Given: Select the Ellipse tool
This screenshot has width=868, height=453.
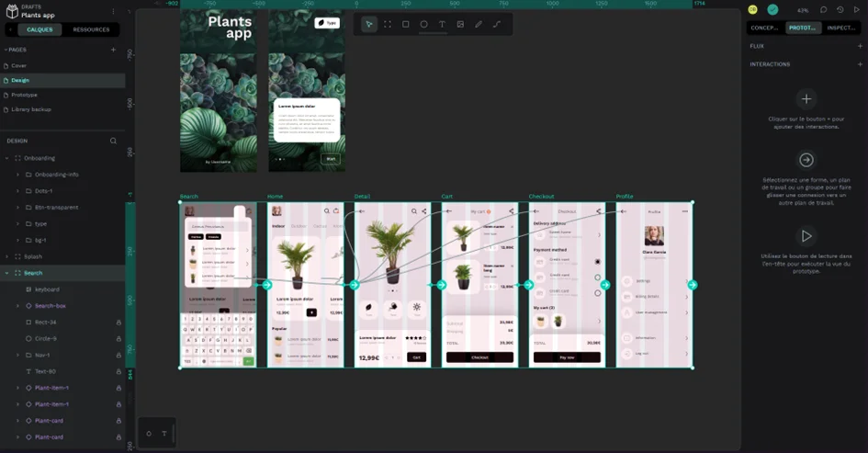Looking at the screenshot, I should 423,24.
